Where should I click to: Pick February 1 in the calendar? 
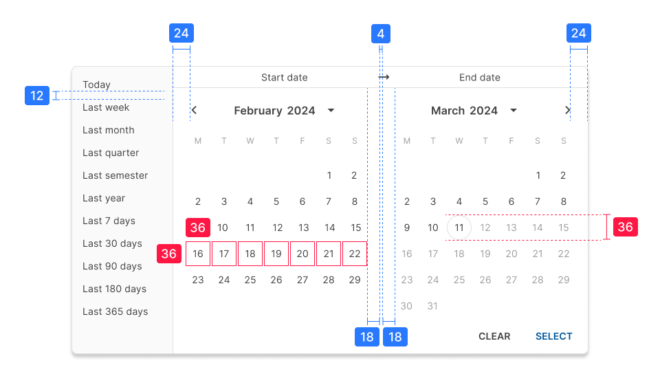point(329,175)
